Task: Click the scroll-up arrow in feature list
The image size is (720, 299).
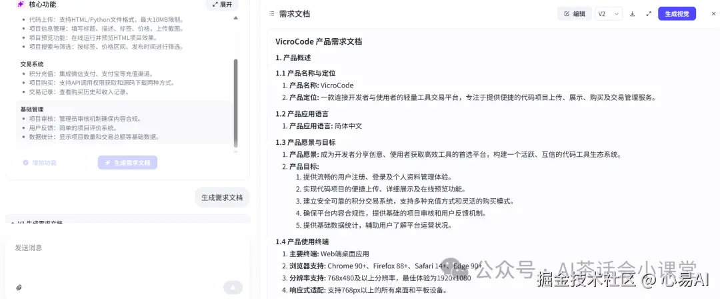Action: coord(236,18)
